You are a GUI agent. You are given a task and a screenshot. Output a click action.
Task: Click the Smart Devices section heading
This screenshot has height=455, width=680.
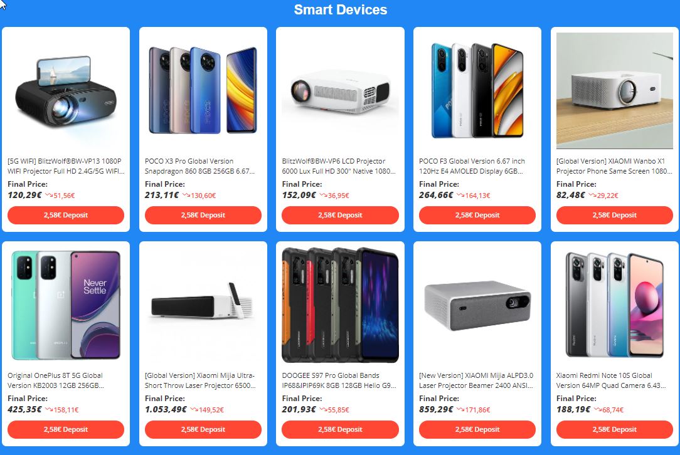(341, 9)
